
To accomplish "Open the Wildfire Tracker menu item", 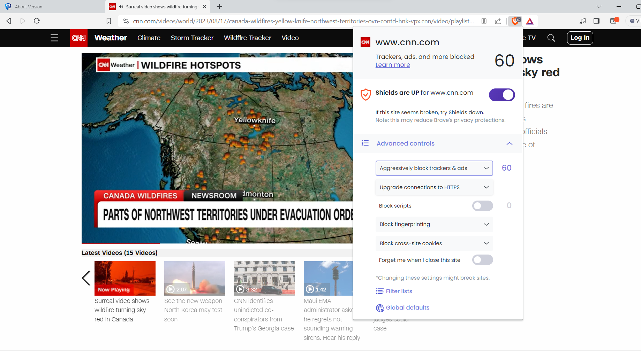I will pos(248,38).
